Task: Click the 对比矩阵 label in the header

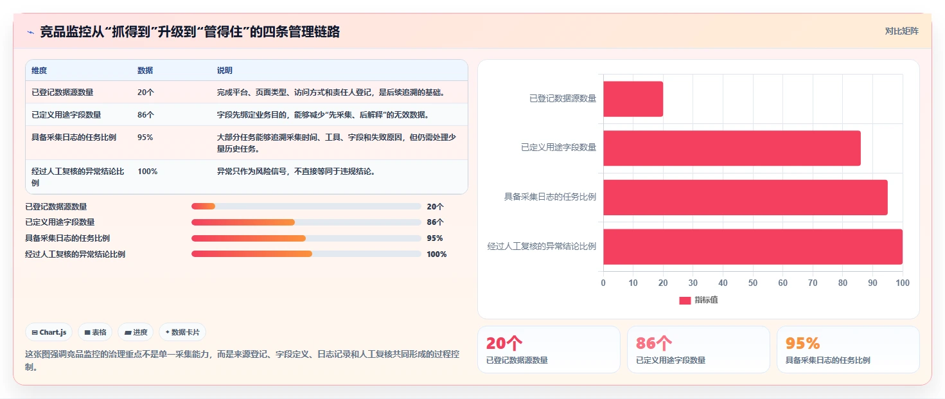Action: [x=902, y=31]
